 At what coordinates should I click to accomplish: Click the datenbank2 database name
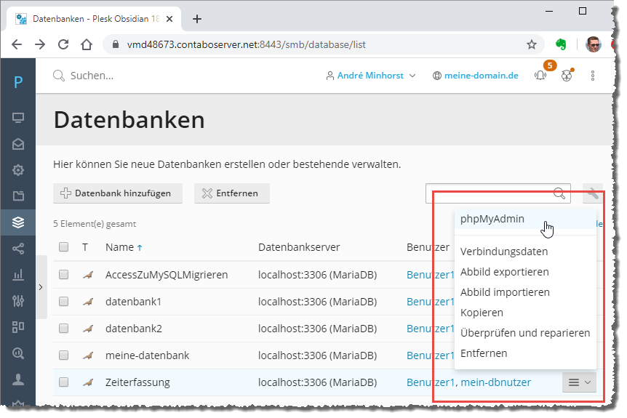tap(134, 329)
